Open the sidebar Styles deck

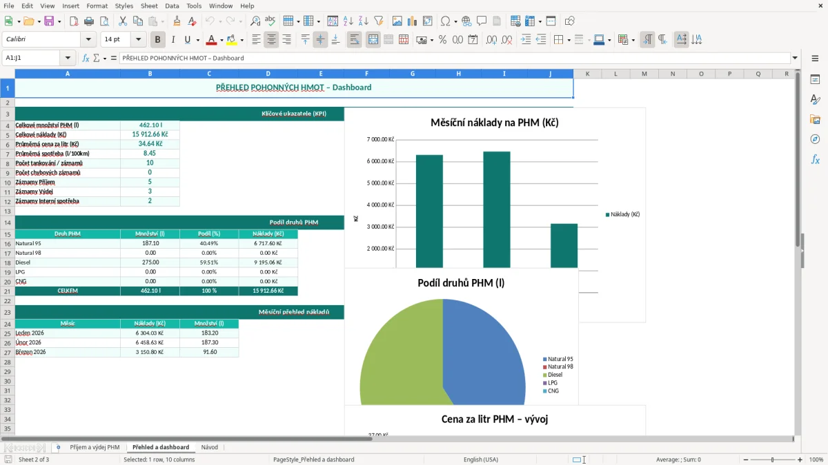(x=815, y=99)
